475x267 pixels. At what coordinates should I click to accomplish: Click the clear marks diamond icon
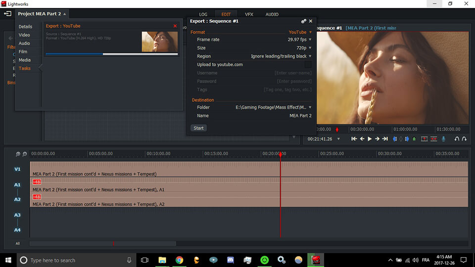click(x=401, y=138)
